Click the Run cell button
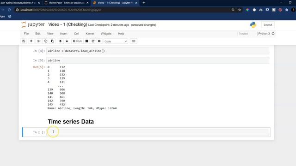Image resolution: width=296 pixels, height=166 pixels. tap(77, 41)
